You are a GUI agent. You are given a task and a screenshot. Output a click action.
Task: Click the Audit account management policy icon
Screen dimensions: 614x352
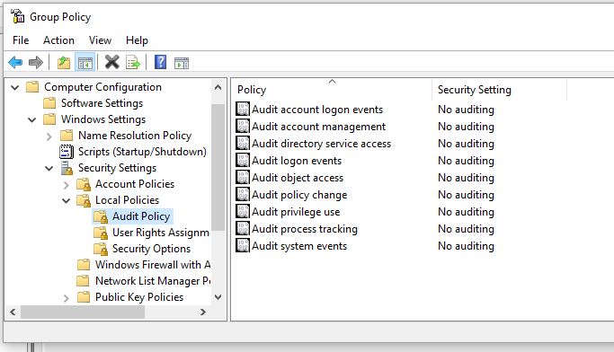click(x=243, y=126)
